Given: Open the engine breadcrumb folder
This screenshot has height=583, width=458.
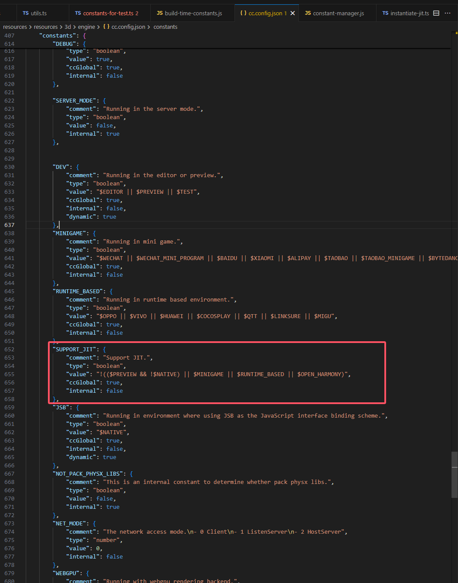Looking at the screenshot, I should click(86, 27).
